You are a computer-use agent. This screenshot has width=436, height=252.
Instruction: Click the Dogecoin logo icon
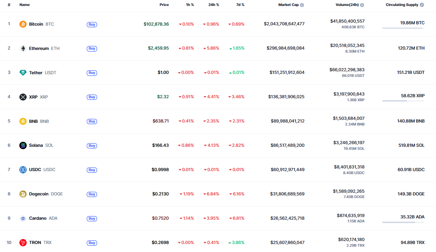coord(23,194)
